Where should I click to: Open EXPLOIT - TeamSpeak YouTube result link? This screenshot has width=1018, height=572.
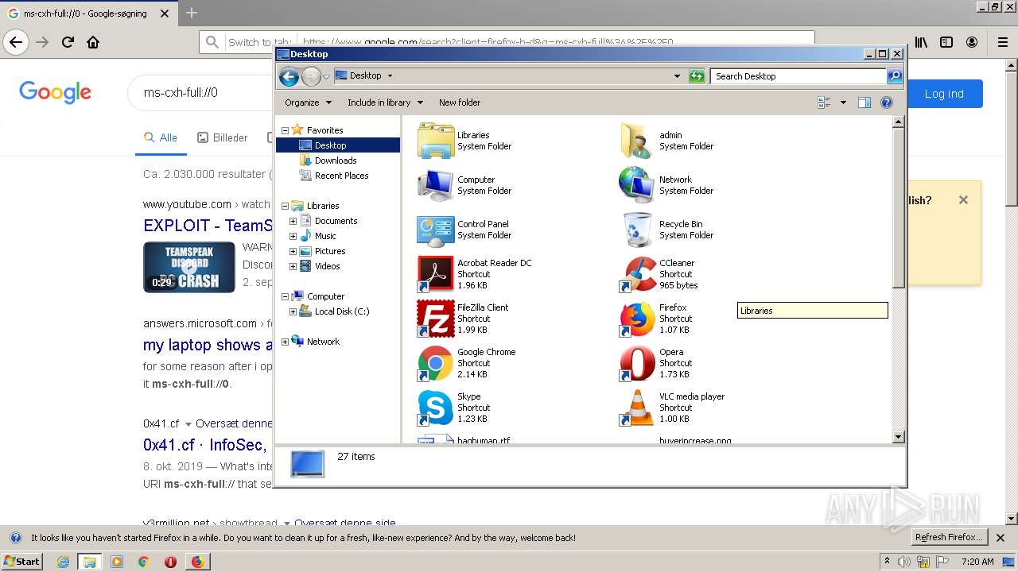pos(208,226)
